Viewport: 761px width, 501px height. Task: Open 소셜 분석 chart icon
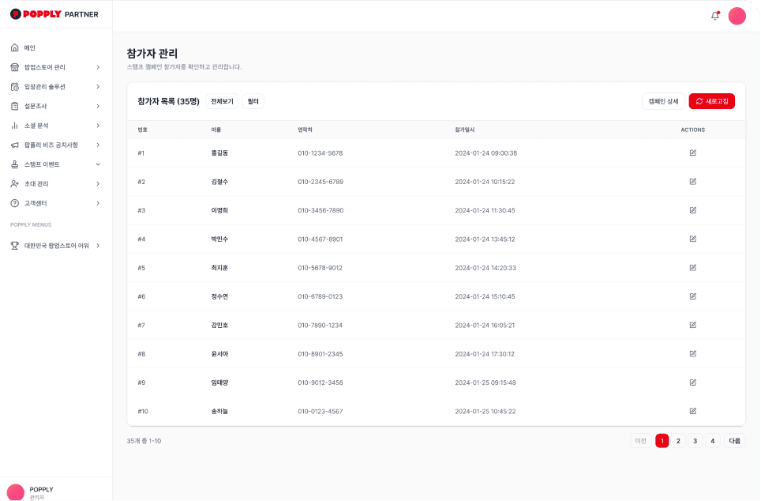(x=14, y=125)
